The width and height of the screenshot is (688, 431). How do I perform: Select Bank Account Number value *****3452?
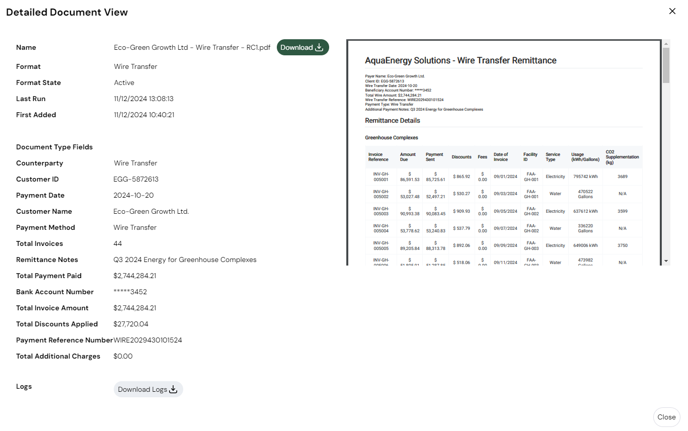[130, 292]
